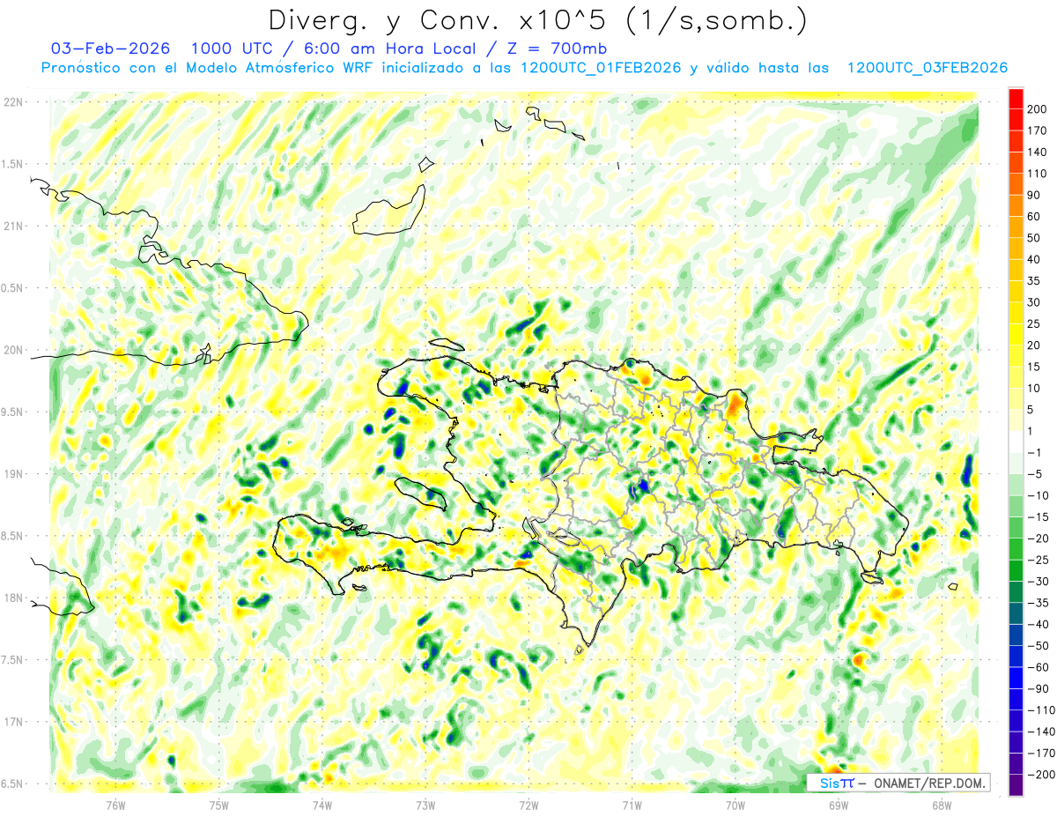Viewport: 1057px width, 817px height.
Task: Click the "69W" longitude axis label
Action: click(x=838, y=805)
